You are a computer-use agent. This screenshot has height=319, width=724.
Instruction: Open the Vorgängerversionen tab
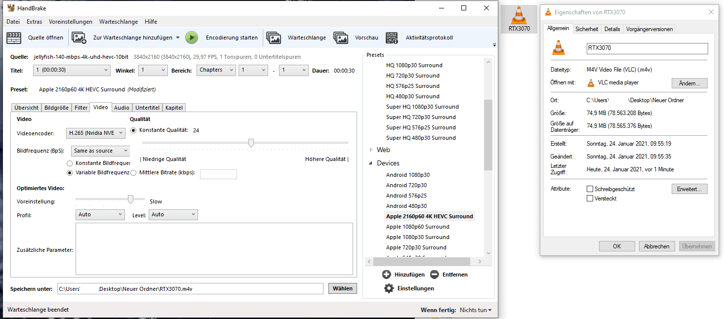(x=649, y=29)
